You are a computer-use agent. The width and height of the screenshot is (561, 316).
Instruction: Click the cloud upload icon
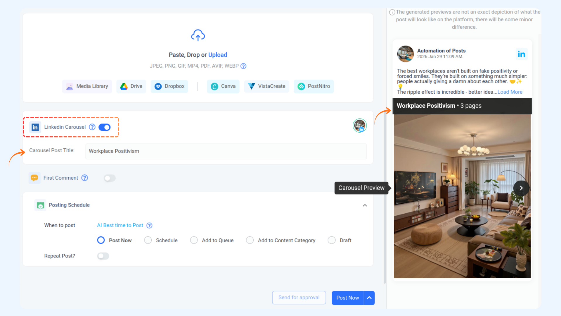coord(198,35)
